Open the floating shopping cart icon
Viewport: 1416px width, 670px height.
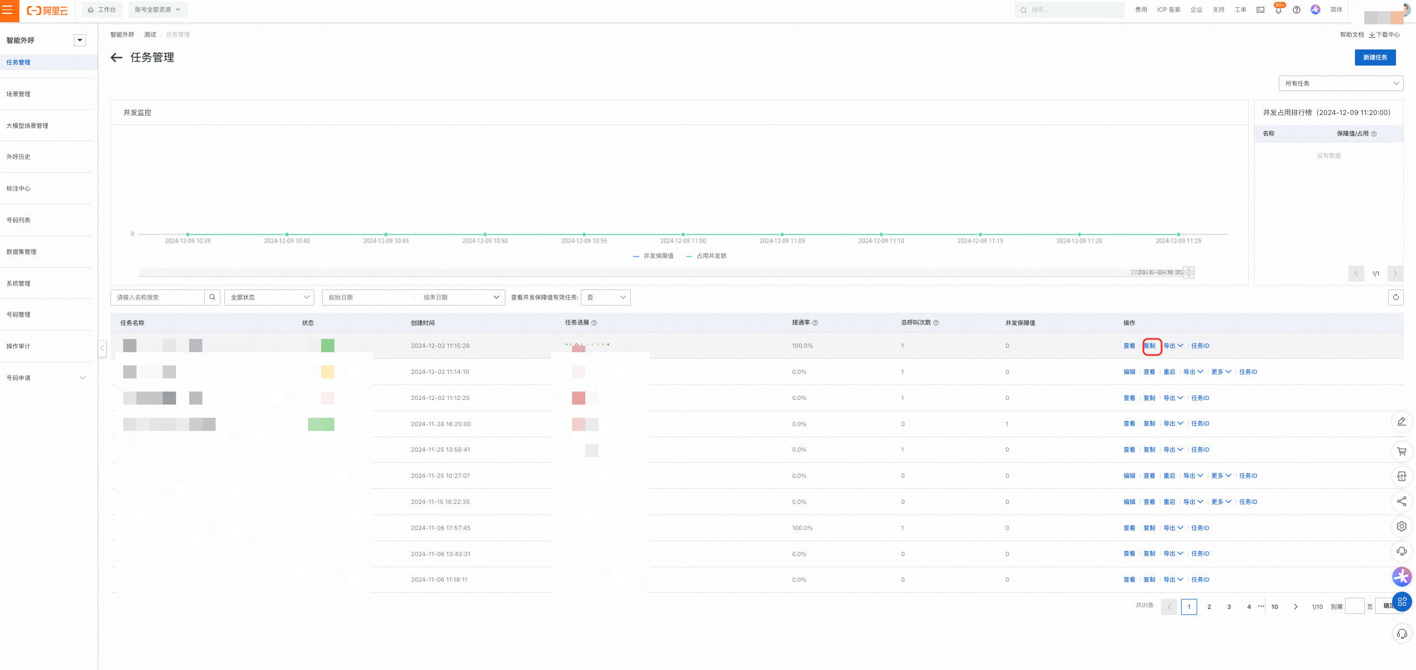[1402, 451]
